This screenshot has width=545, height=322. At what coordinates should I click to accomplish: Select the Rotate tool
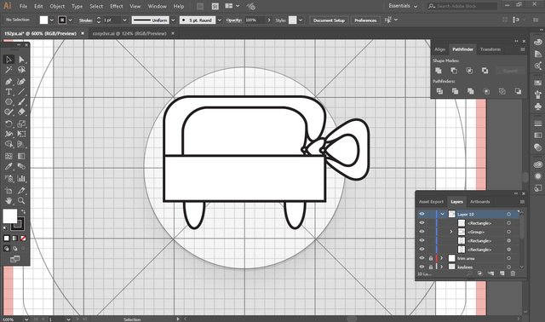pyautogui.click(x=9, y=124)
